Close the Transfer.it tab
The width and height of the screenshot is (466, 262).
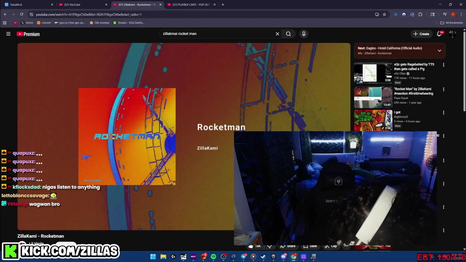pyautogui.click(x=52, y=5)
